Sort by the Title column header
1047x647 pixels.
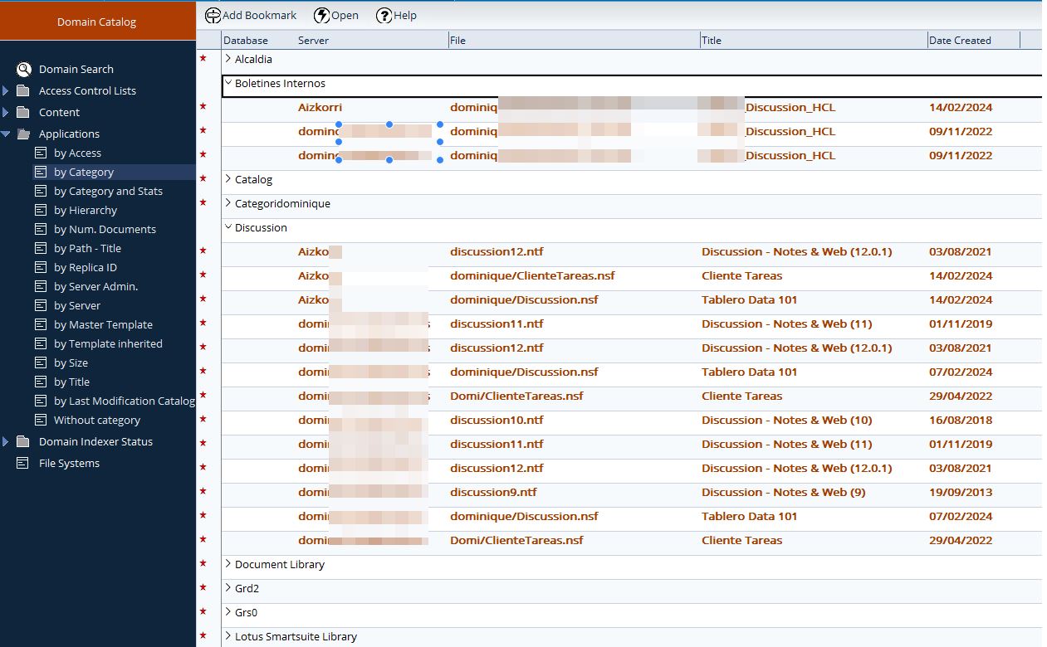point(712,40)
